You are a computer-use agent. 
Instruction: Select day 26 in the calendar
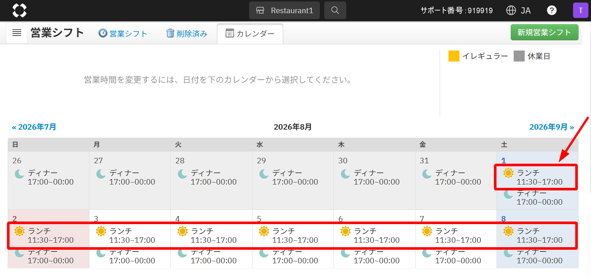[x=17, y=160]
